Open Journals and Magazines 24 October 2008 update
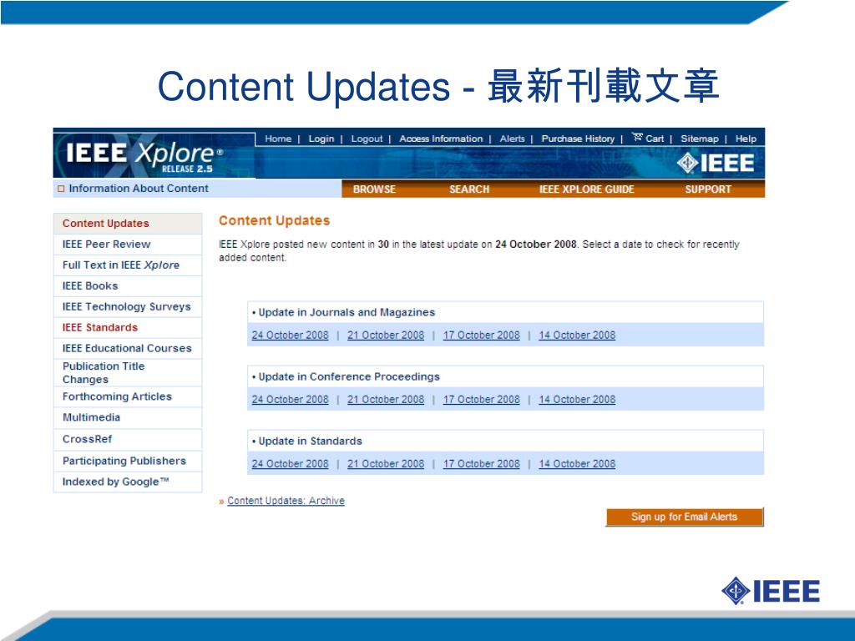Screen dimensions: 855x641 point(290,336)
